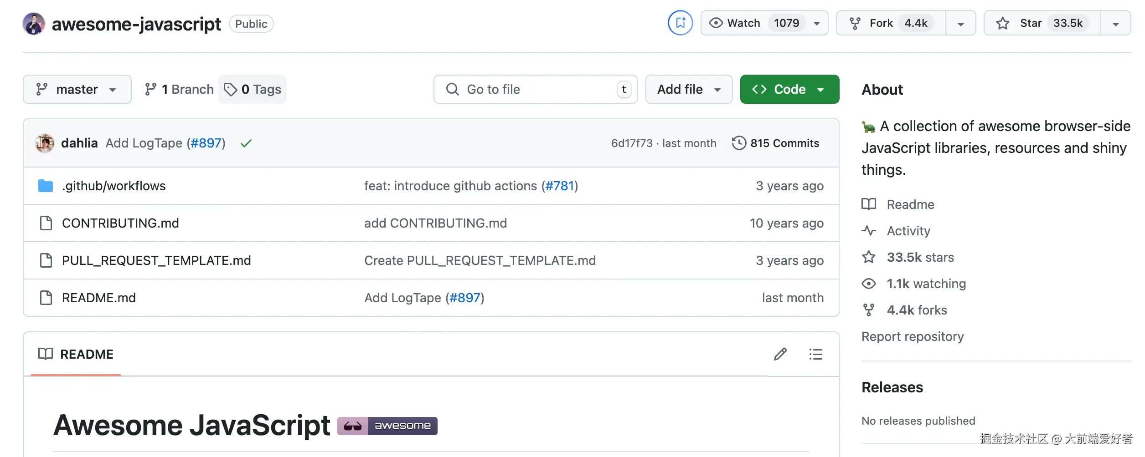The width and height of the screenshot is (1145, 457).
Task: Open the star lists dropdown arrow
Action: pos(1116,24)
